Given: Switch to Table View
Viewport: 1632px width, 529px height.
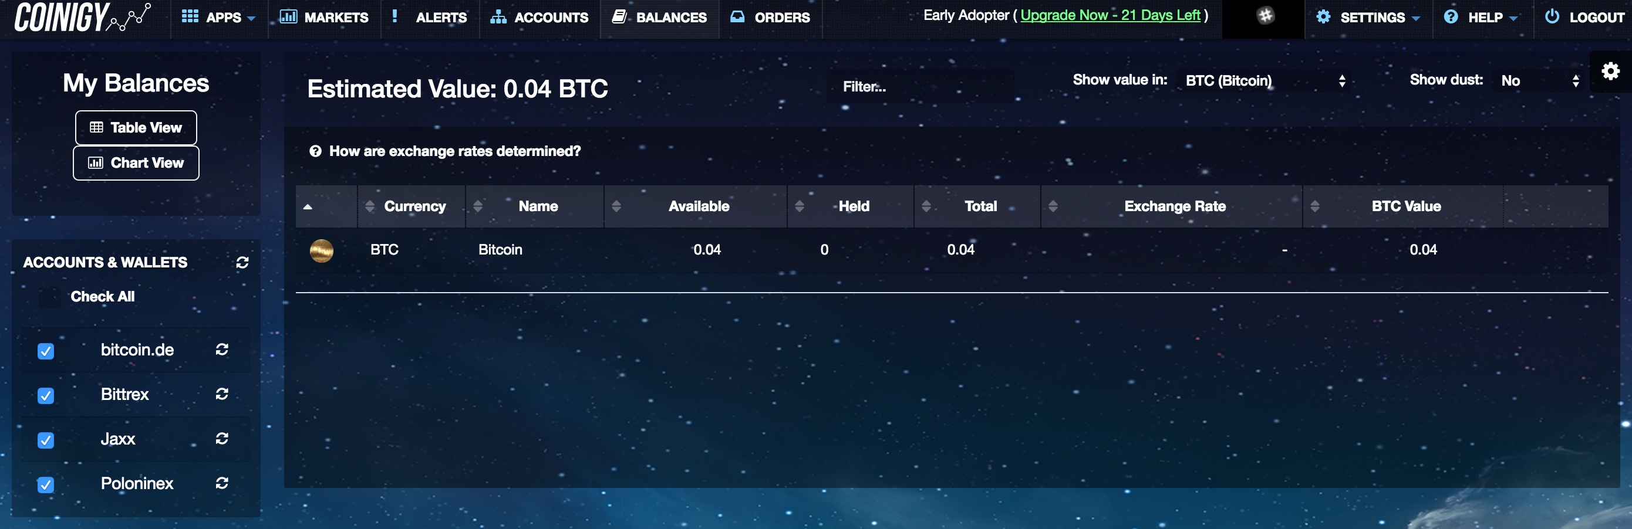Looking at the screenshot, I should (136, 128).
